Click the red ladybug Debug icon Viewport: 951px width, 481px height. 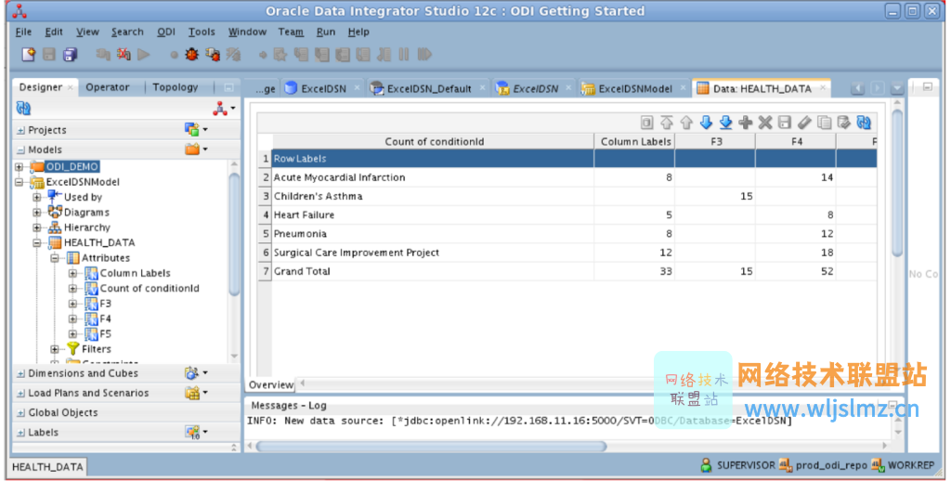191,54
